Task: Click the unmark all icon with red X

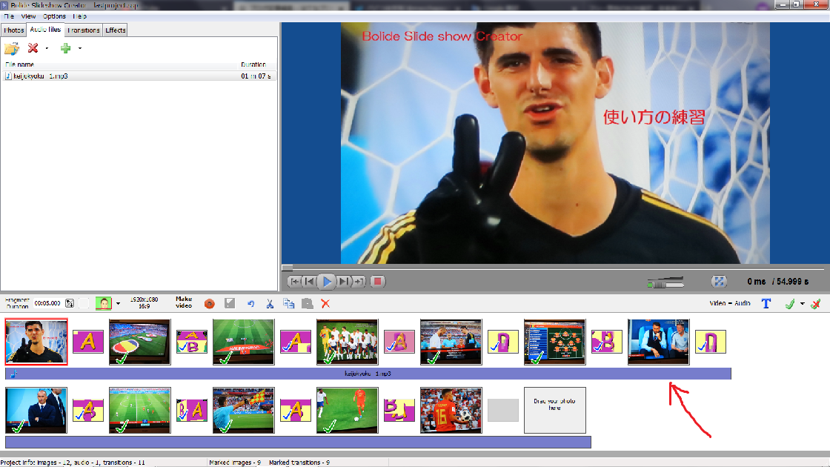Action: pos(816,304)
